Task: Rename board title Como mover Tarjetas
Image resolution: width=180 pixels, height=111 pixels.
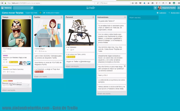Action: click(x=13, y=13)
